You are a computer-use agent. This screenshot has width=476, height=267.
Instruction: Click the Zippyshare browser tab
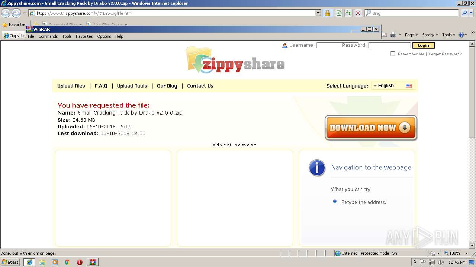pyautogui.click(x=14, y=36)
